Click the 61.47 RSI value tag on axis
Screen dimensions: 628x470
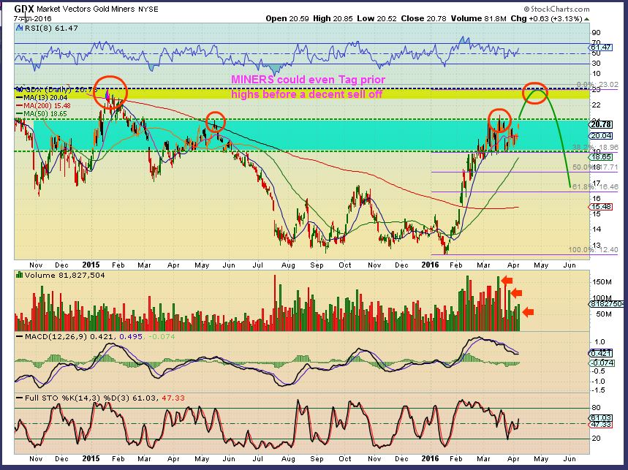(x=601, y=48)
